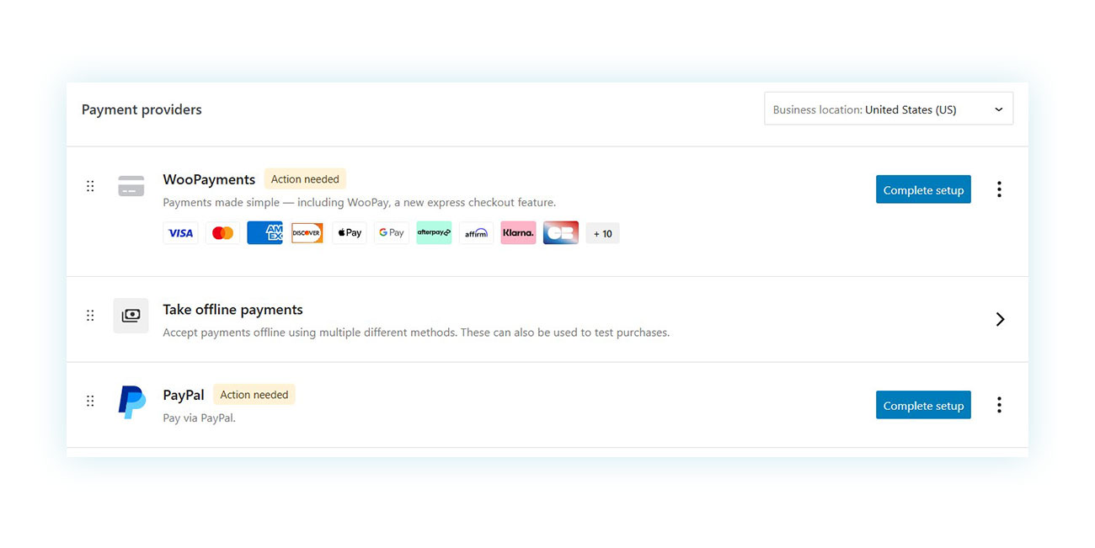Viewport: 1095px width, 548px height.
Task: Expand Take offline payments chevron
Action: (1000, 319)
